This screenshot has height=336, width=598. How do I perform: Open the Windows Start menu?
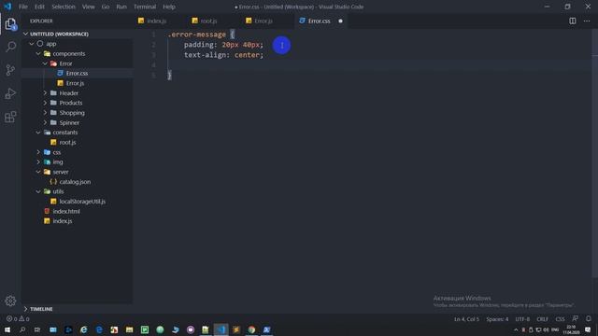click(x=7, y=329)
